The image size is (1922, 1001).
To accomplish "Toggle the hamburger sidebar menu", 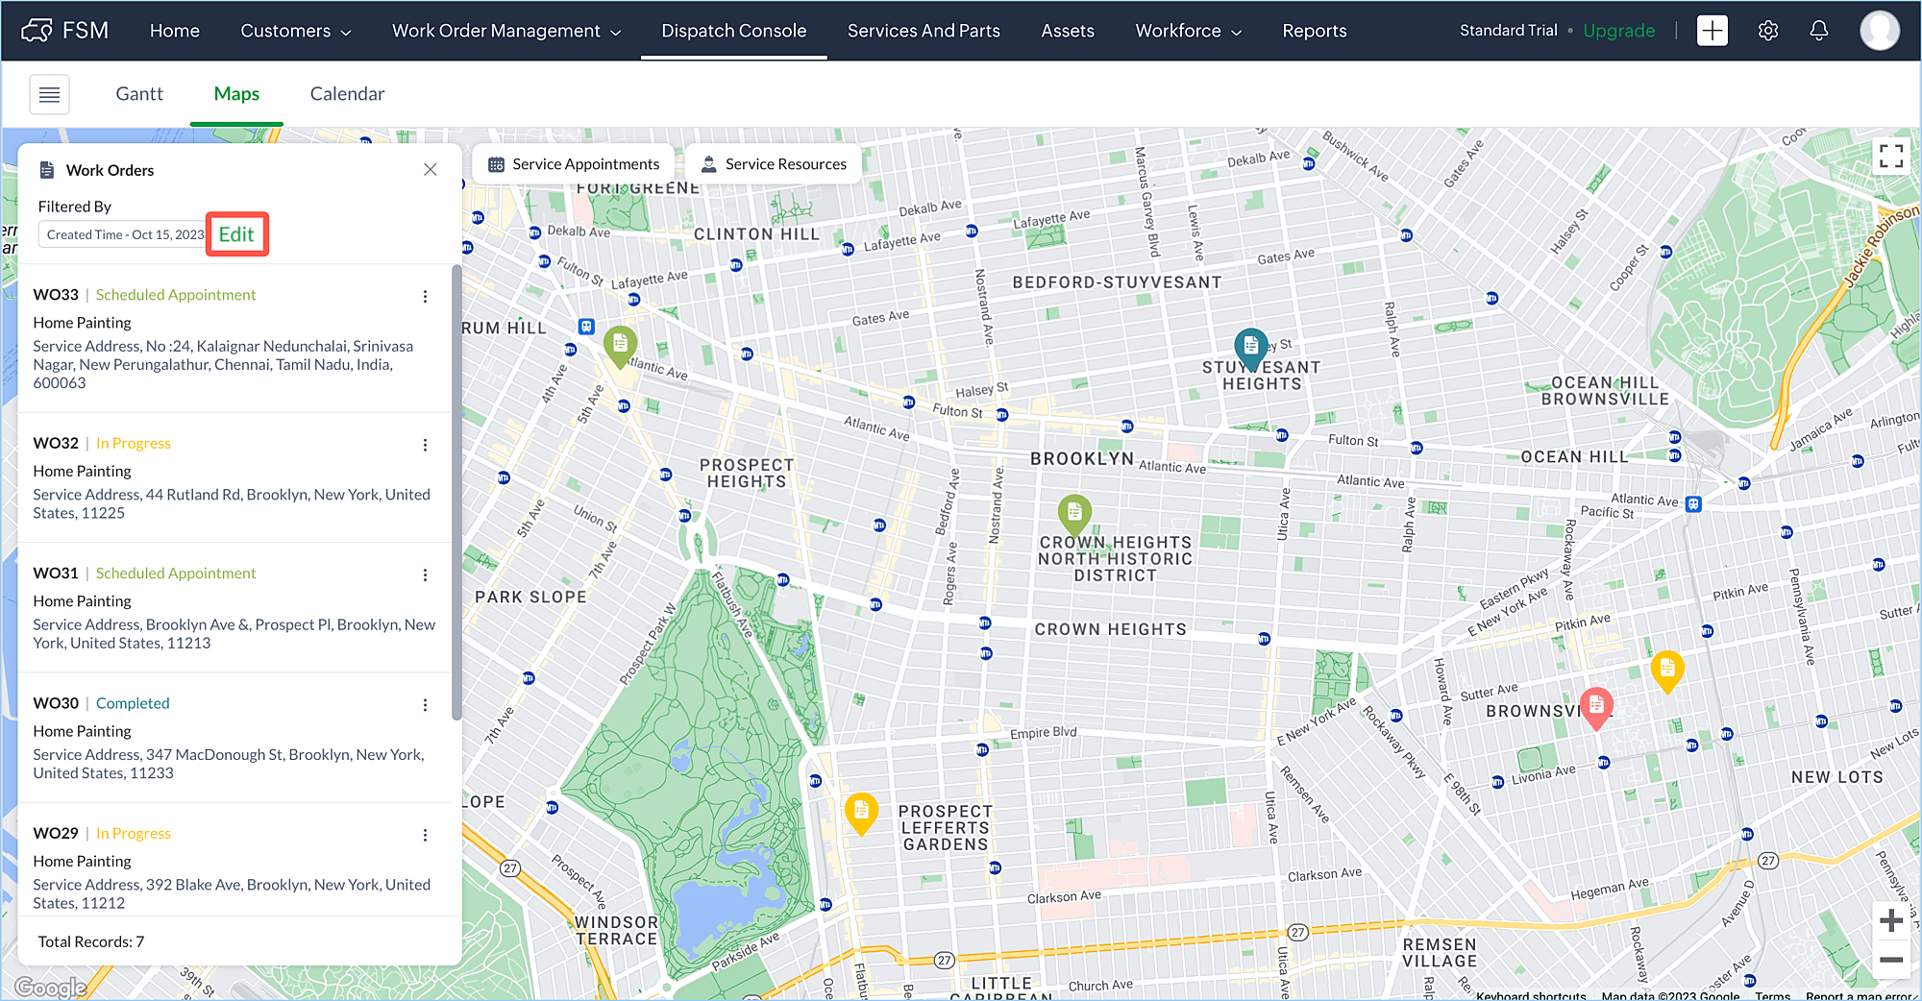I will tap(49, 94).
